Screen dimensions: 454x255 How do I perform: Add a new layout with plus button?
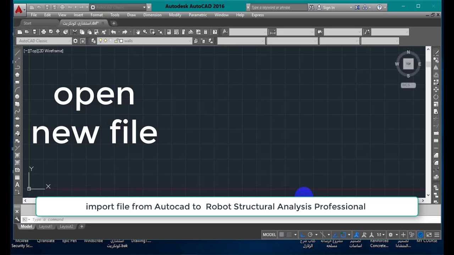(x=82, y=226)
